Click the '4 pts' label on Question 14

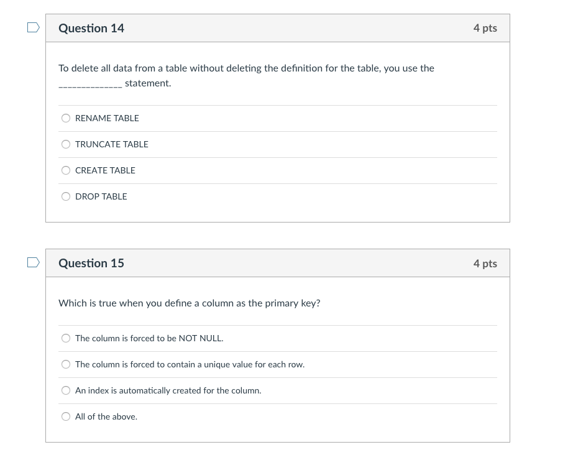[x=485, y=28]
